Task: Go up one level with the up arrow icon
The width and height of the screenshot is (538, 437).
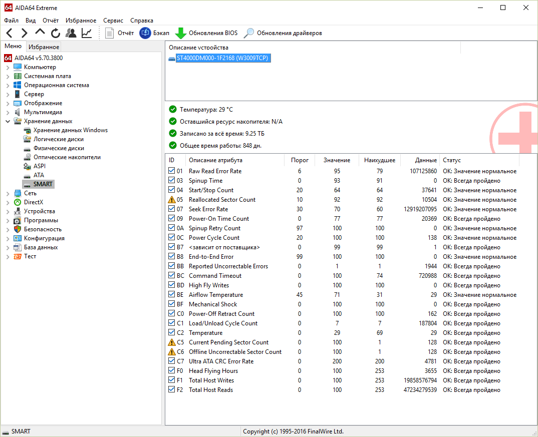Action: (x=40, y=32)
